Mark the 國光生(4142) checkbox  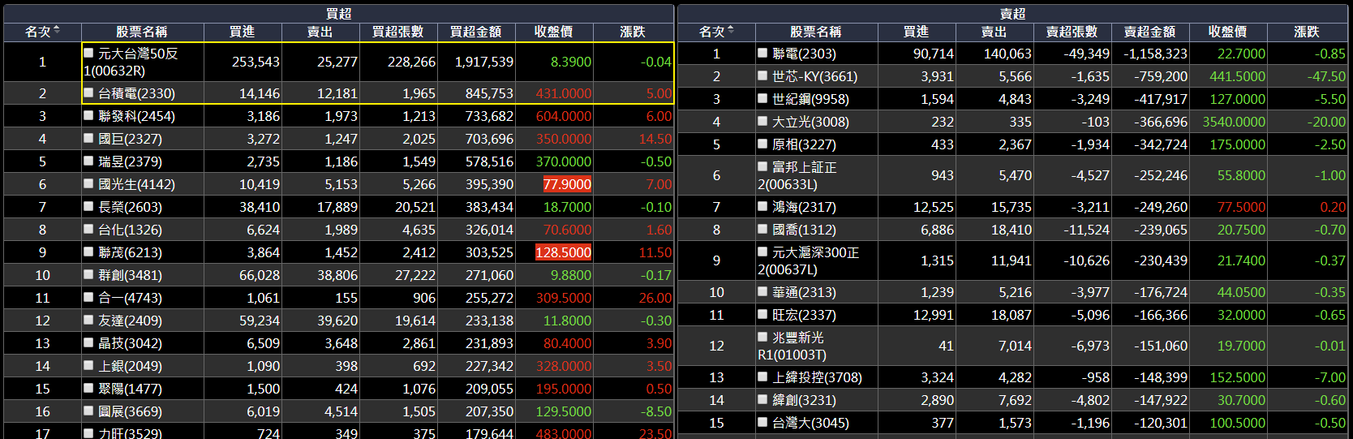click(x=89, y=184)
